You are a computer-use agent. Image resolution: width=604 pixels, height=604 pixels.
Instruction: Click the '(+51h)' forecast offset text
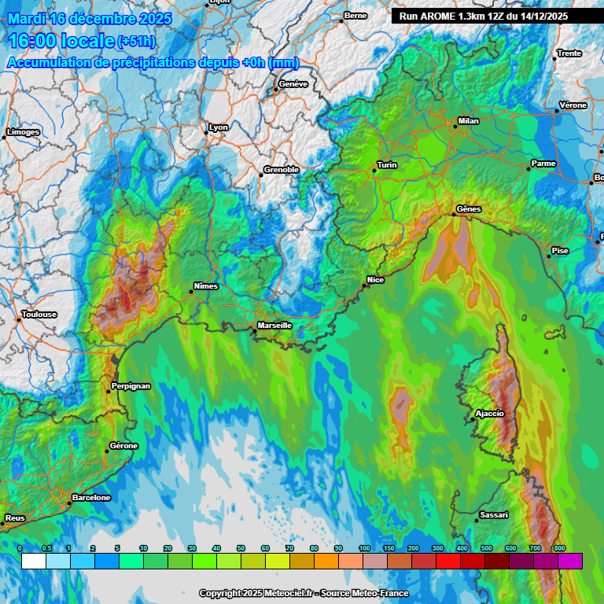[x=136, y=42]
